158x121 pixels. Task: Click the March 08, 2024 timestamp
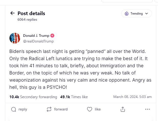[x=132, y=97]
